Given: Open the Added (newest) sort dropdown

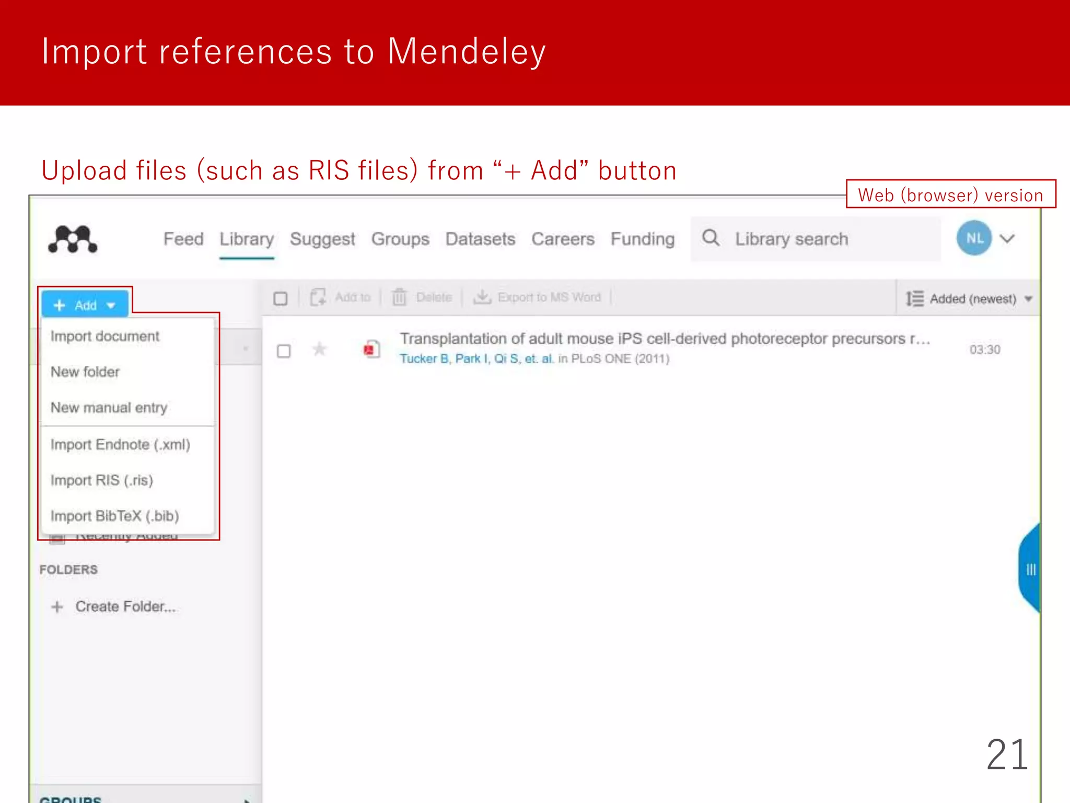Looking at the screenshot, I should (x=982, y=299).
